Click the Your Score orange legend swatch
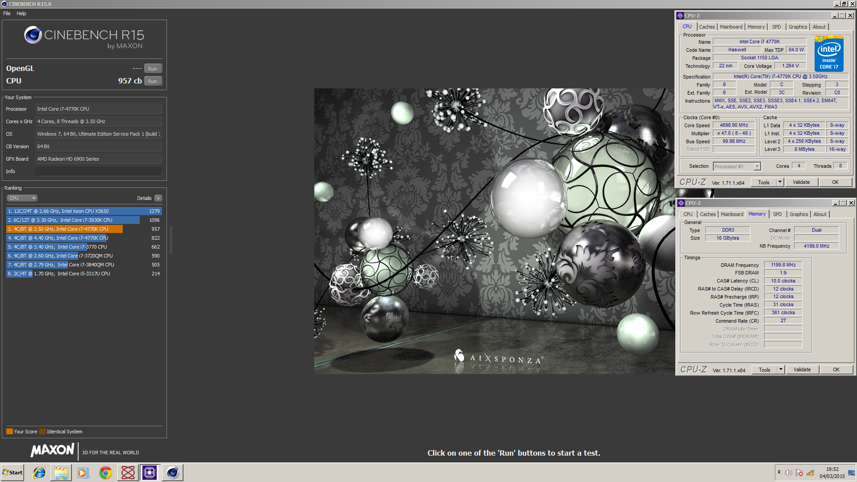 (x=9, y=432)
